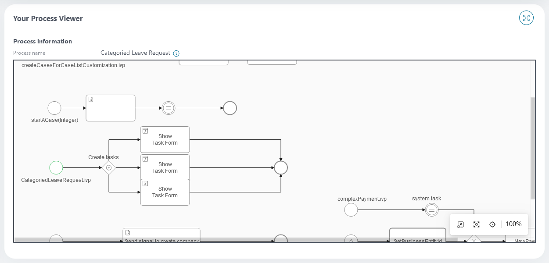Open the process name info icon
Image resolution: width=549 pixels, height=263 pixels.
(176, 53)
